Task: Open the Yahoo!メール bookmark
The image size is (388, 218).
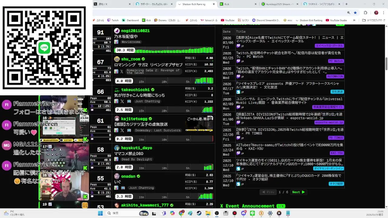Action: [x=209, y=20]
